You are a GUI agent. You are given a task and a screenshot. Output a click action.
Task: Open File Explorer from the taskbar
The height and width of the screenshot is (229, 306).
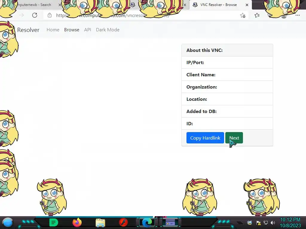(x=100, y=223)
